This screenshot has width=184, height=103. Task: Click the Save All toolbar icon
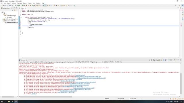[7, 5]
